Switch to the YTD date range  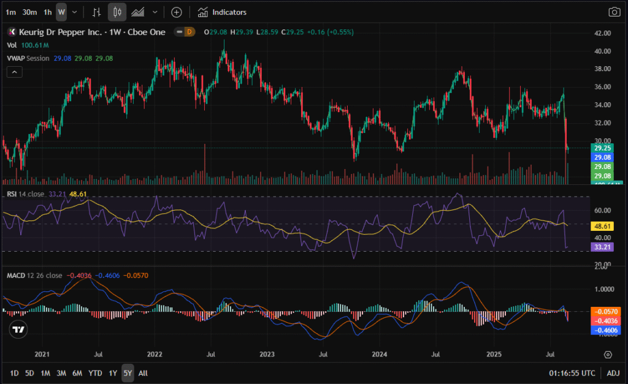point(95,373)
